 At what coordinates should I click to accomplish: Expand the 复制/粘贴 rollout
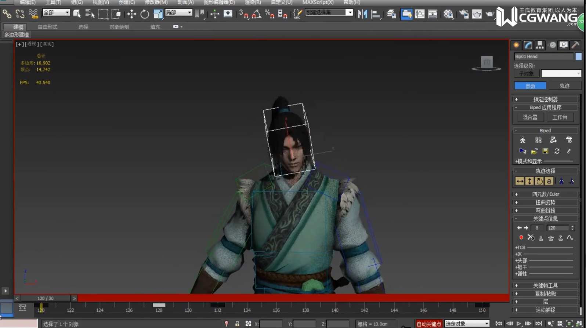(x=545, y=294)
